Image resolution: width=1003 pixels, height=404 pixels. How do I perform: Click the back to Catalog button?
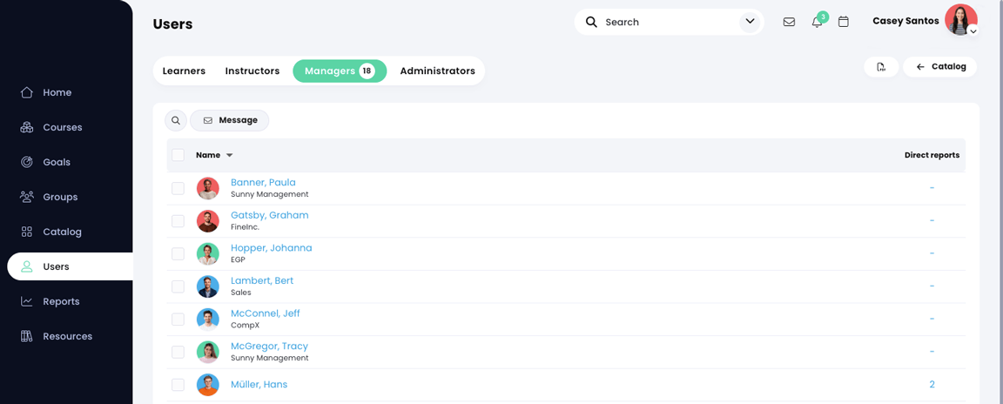coord(939,66)
